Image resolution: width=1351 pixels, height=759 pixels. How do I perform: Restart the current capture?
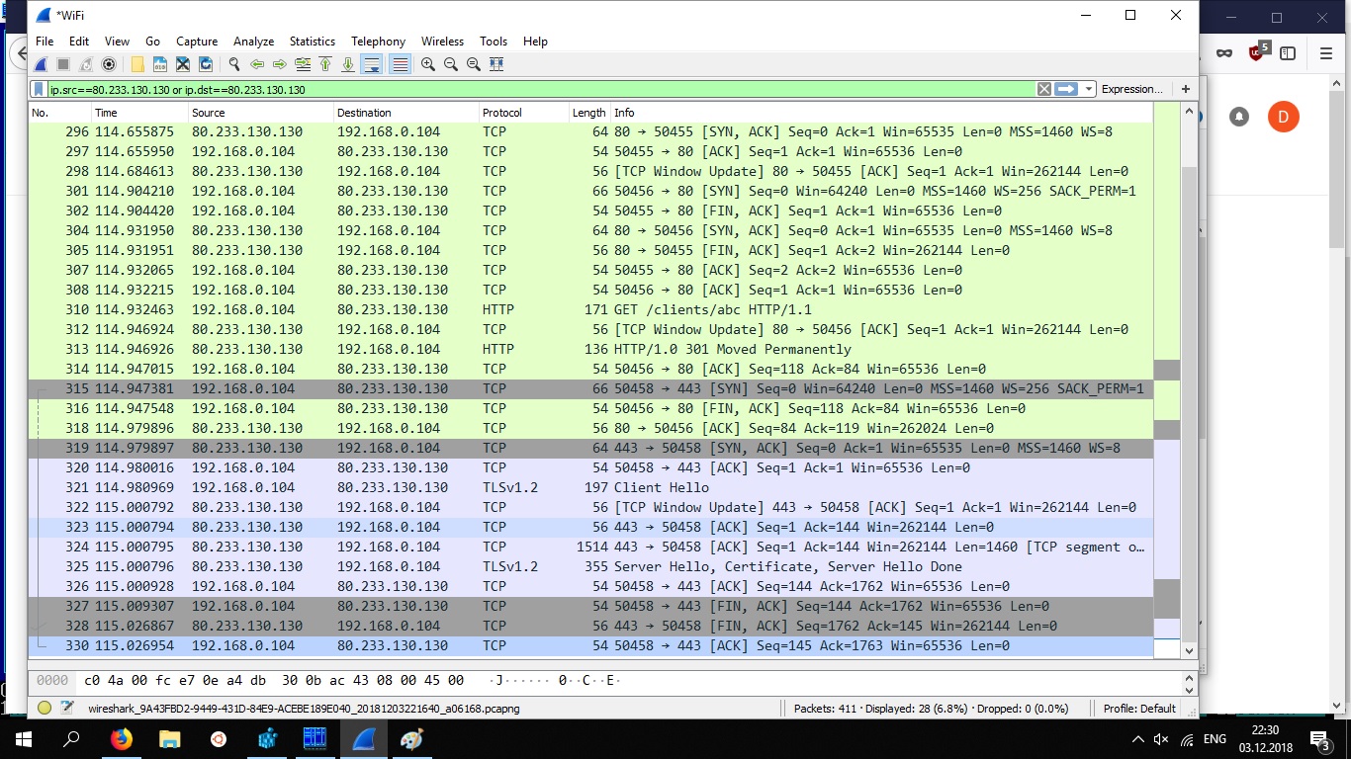click(86, 64)
